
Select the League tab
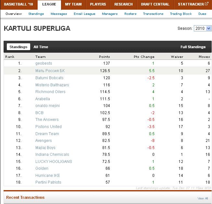[x=49, y=4]
